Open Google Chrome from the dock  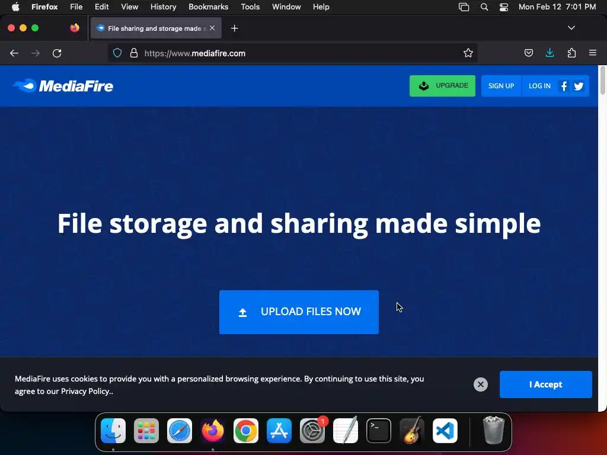(246, 431)
